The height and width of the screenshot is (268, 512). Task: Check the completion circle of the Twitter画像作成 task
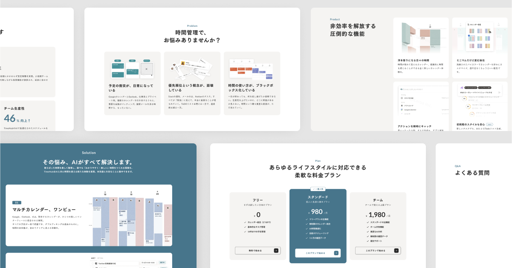point(93,262)
